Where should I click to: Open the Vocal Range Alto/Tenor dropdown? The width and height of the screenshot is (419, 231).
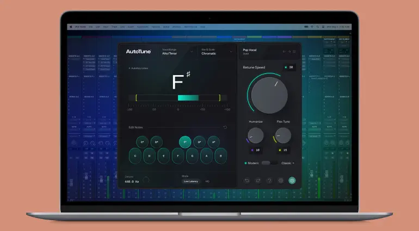click(x=176, y=52)
